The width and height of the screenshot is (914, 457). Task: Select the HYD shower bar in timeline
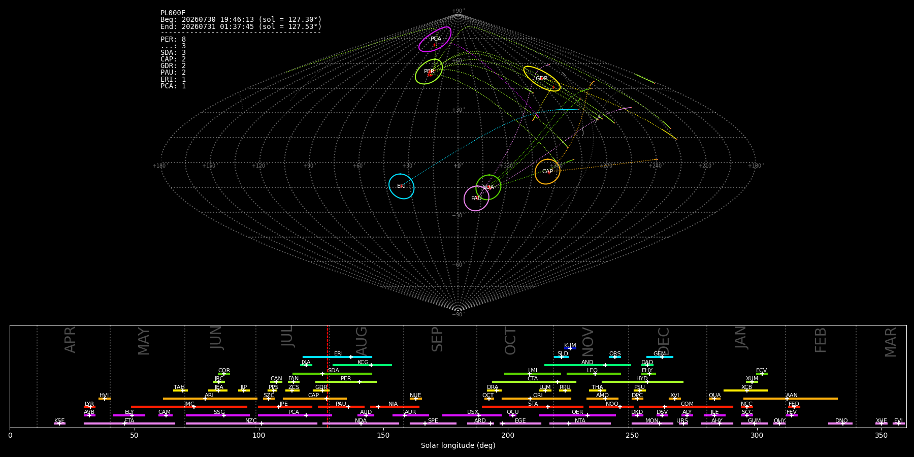(642, 382)
